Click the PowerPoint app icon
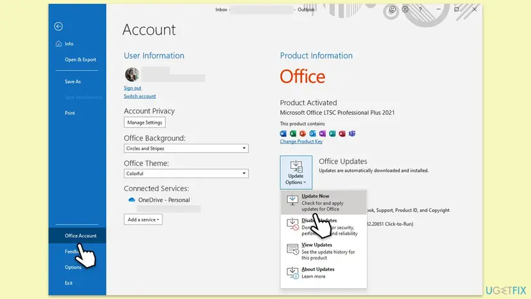 tap(303, 133)
